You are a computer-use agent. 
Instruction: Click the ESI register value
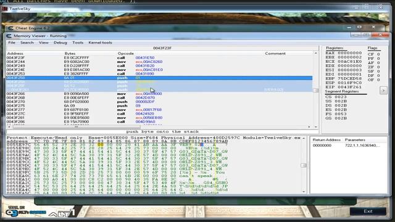[343, 70]
